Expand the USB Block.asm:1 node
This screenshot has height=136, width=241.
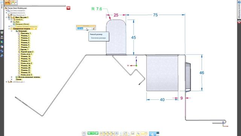click(6, 82)
